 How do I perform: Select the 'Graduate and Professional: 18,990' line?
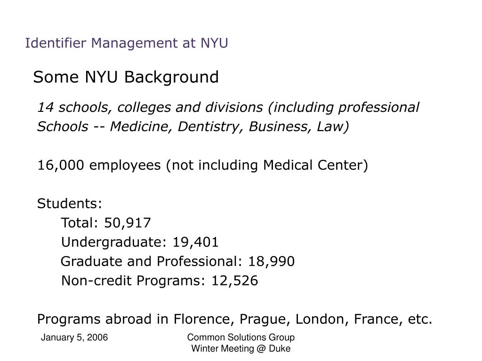(177, 261)
